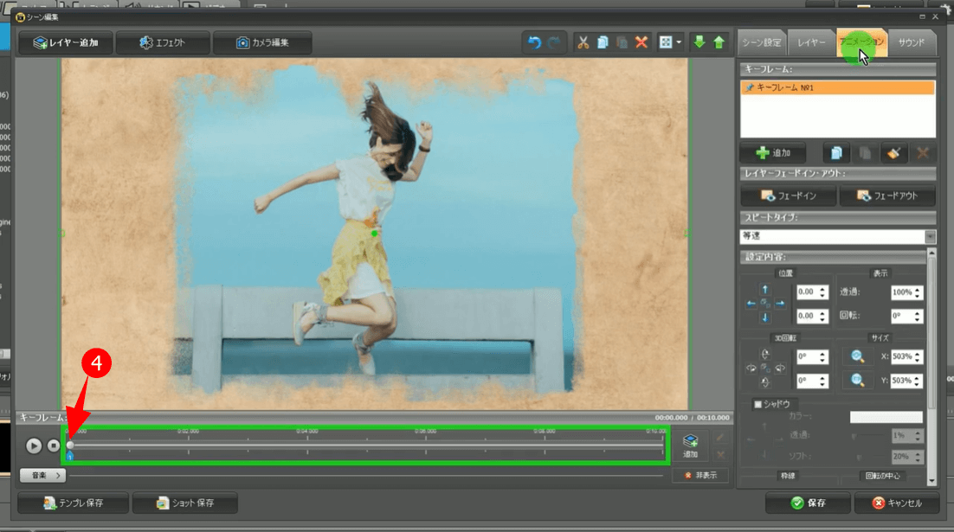This screenshot has height=532, width=954.
Task: Click the copy keyframe icon
Action: 836,153
